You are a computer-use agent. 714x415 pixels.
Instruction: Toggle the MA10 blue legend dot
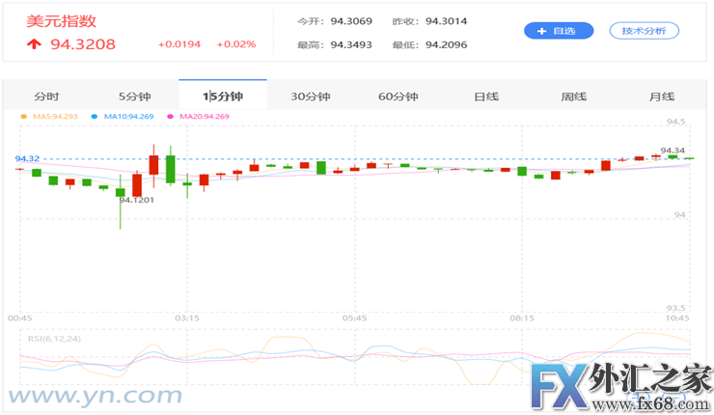[x=95, y=117]
